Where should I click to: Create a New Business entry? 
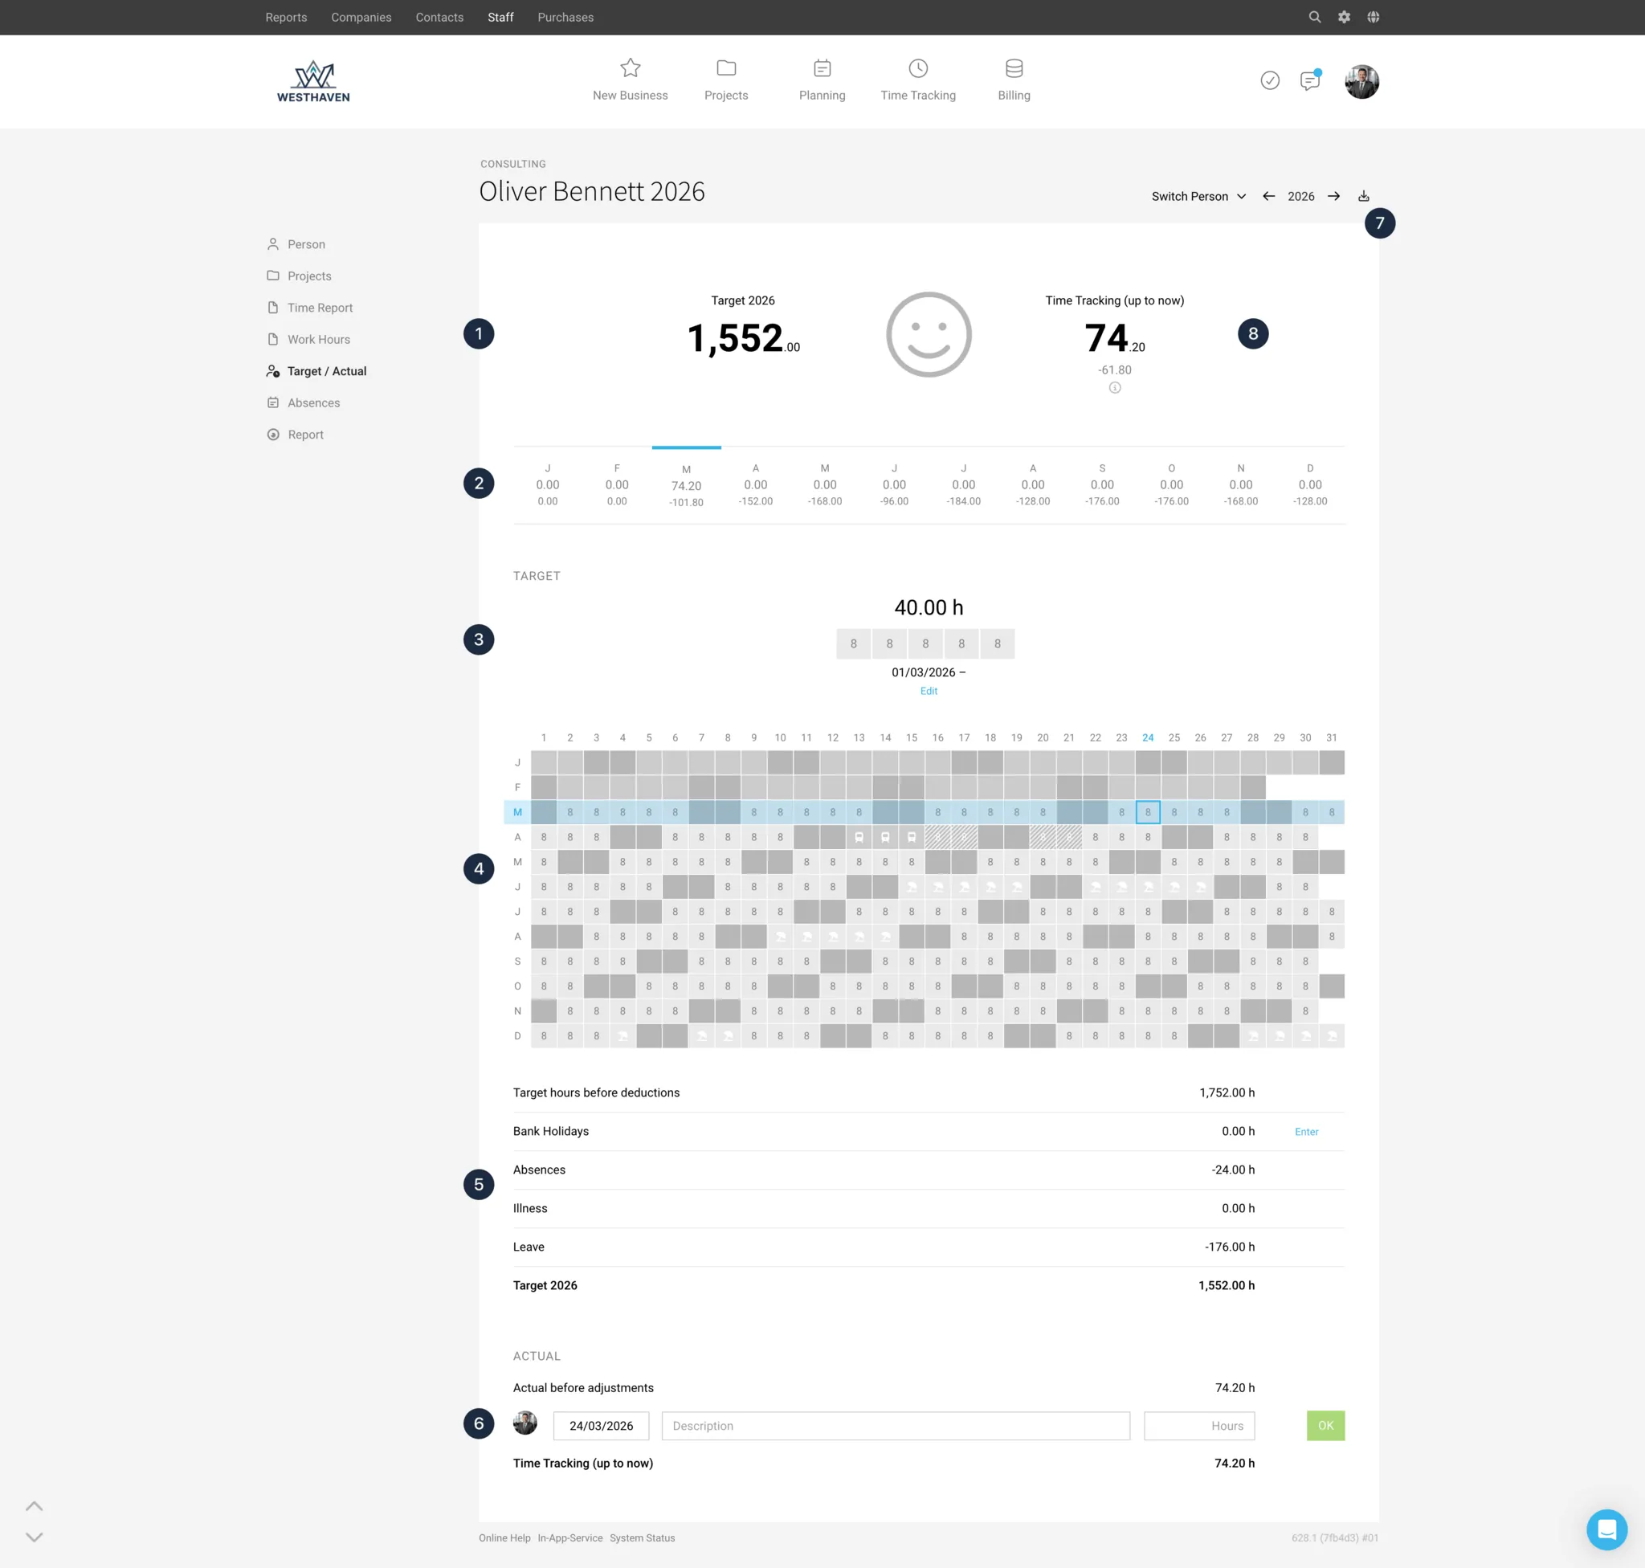tap(631, 80)
